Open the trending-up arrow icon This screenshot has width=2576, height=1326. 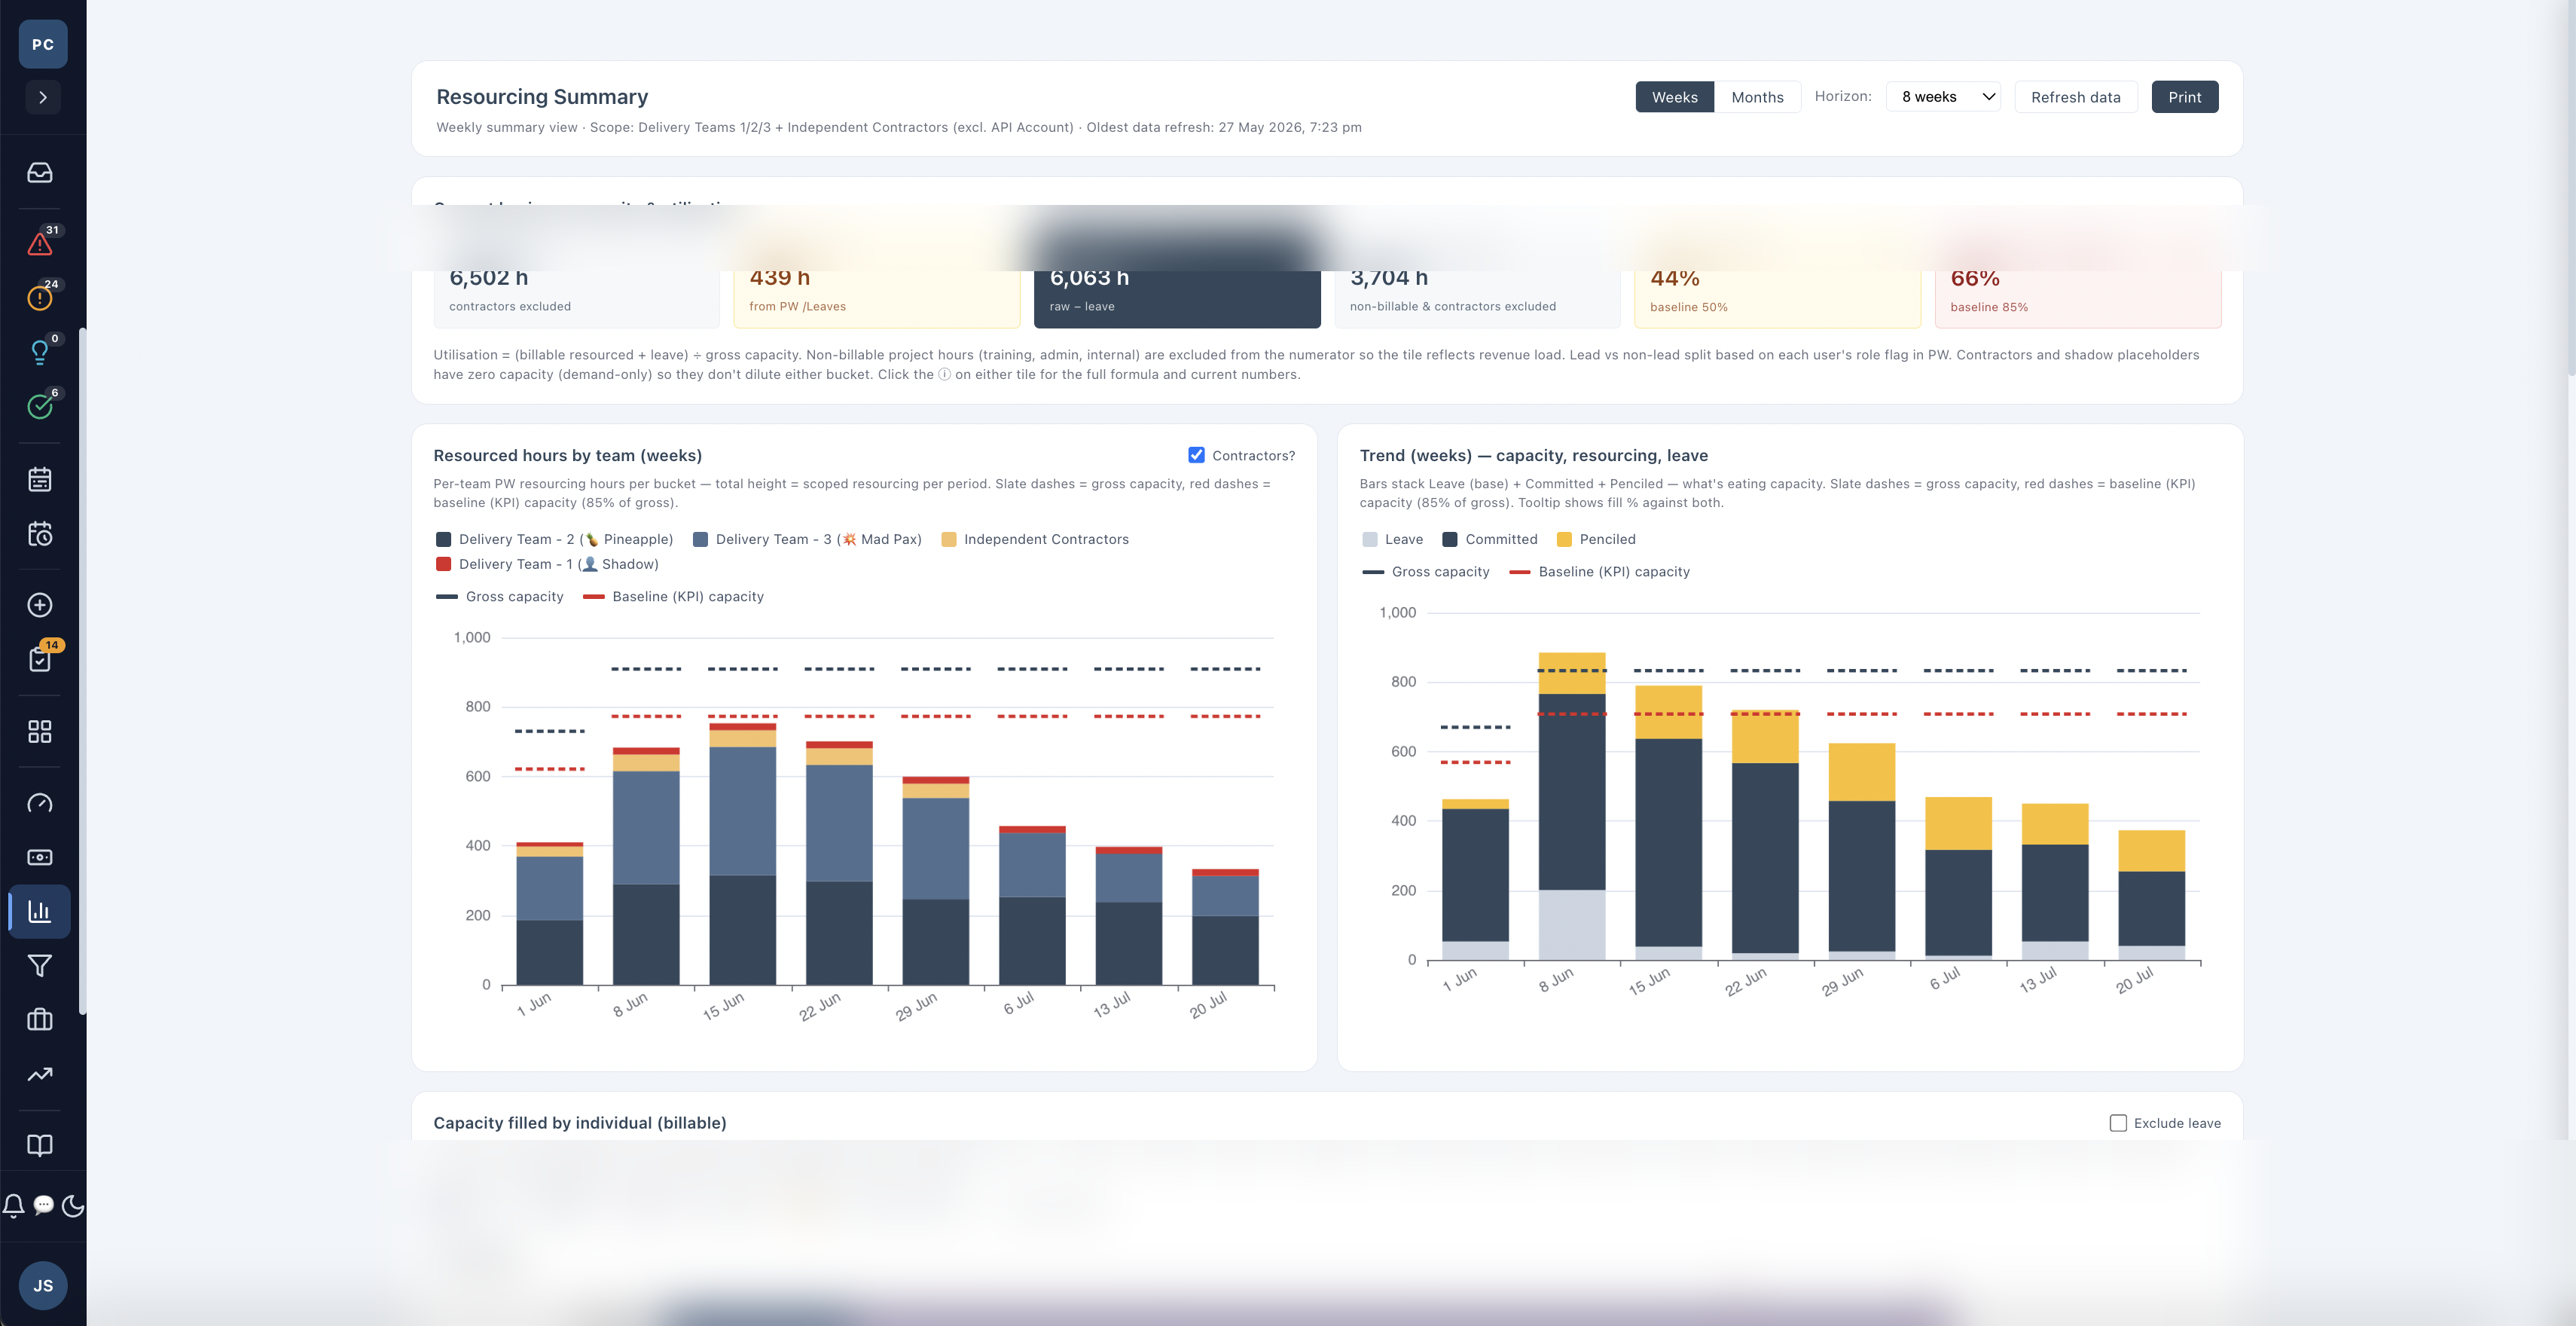[x=40, y=1075]
